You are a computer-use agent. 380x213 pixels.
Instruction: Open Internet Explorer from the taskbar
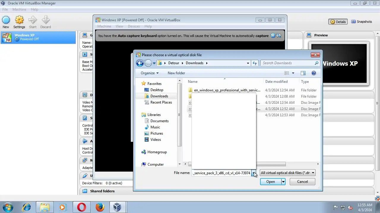[x=27, y=207]
